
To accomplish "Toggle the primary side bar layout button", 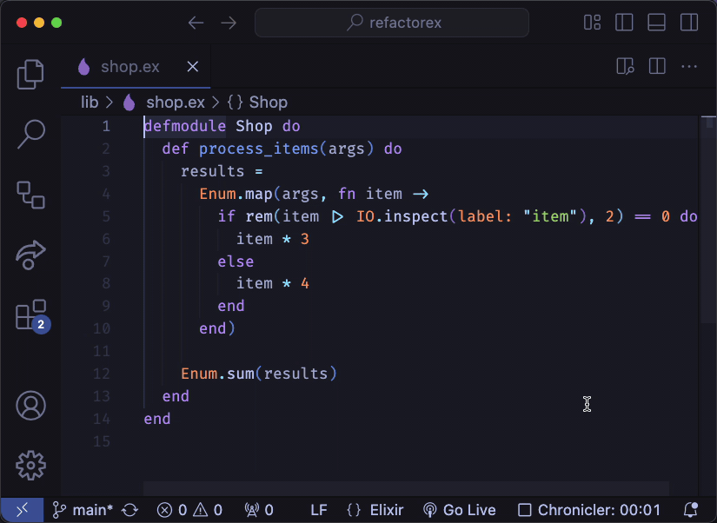I will (x=624, y=23).
